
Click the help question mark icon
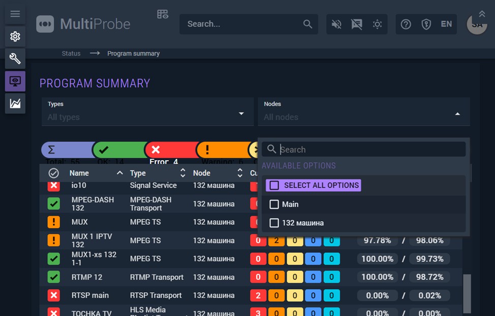[406, 24]
